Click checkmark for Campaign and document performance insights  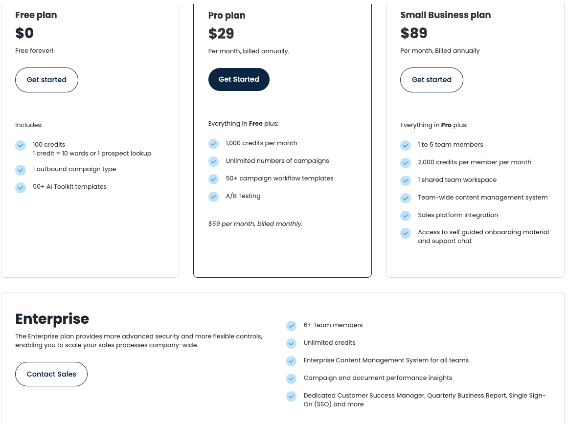coord(291,379)
